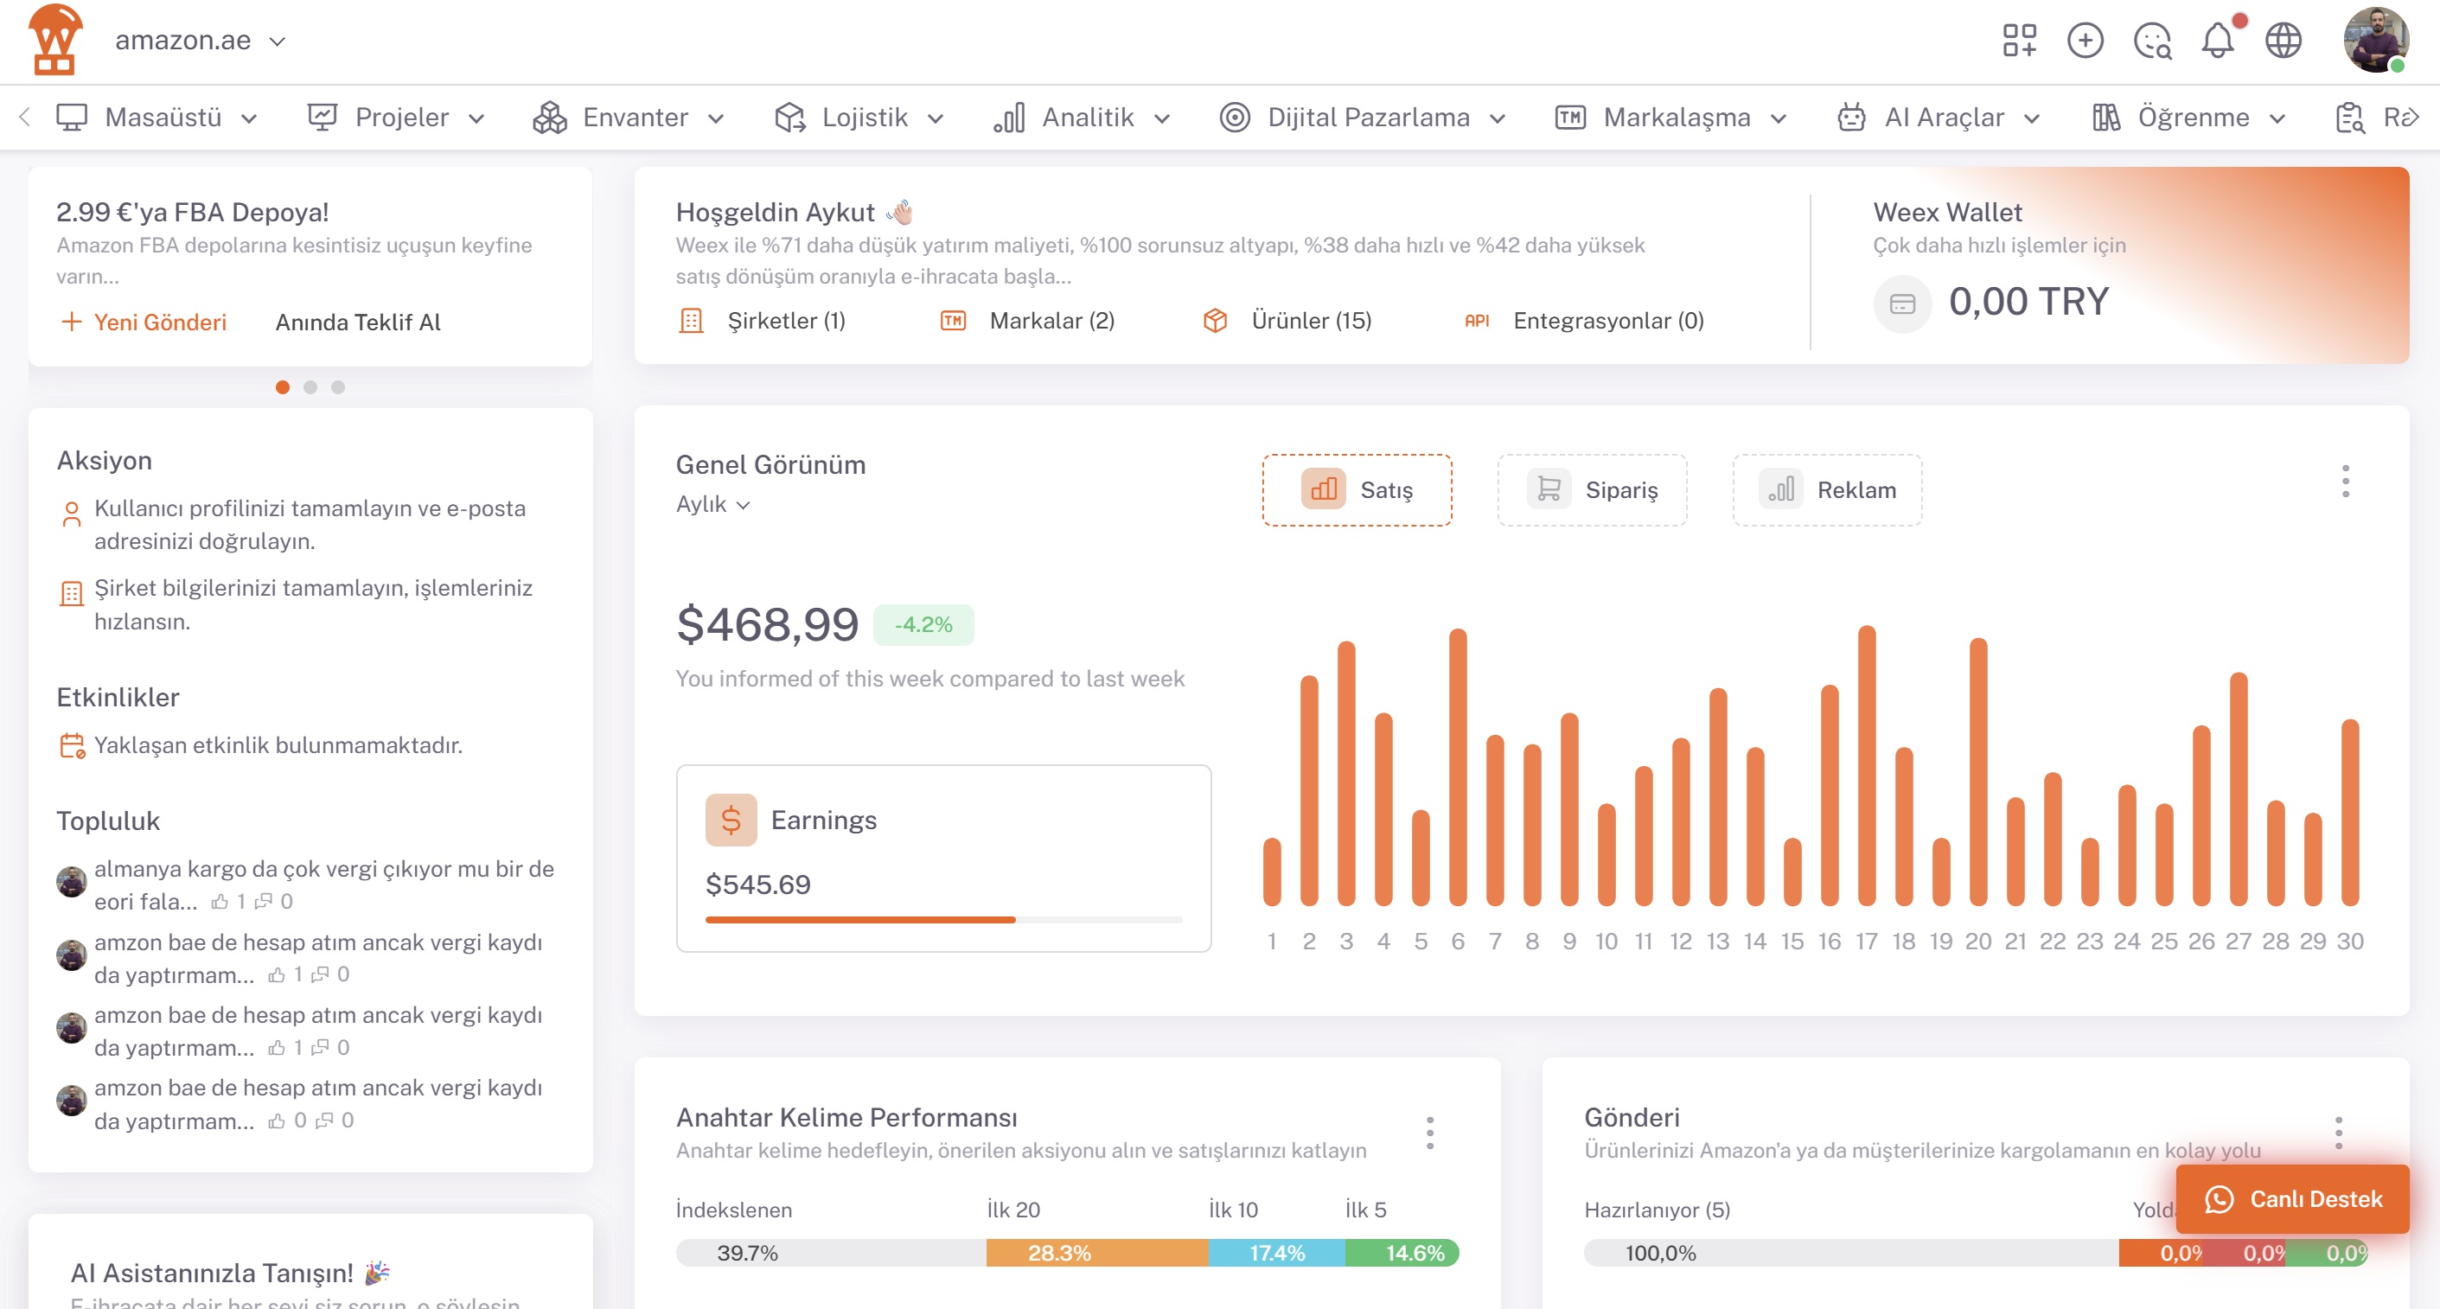Viewport: 2440px width, 1309px height.
Task: Switch overview to Sipariş
Action: point(1593,489)
